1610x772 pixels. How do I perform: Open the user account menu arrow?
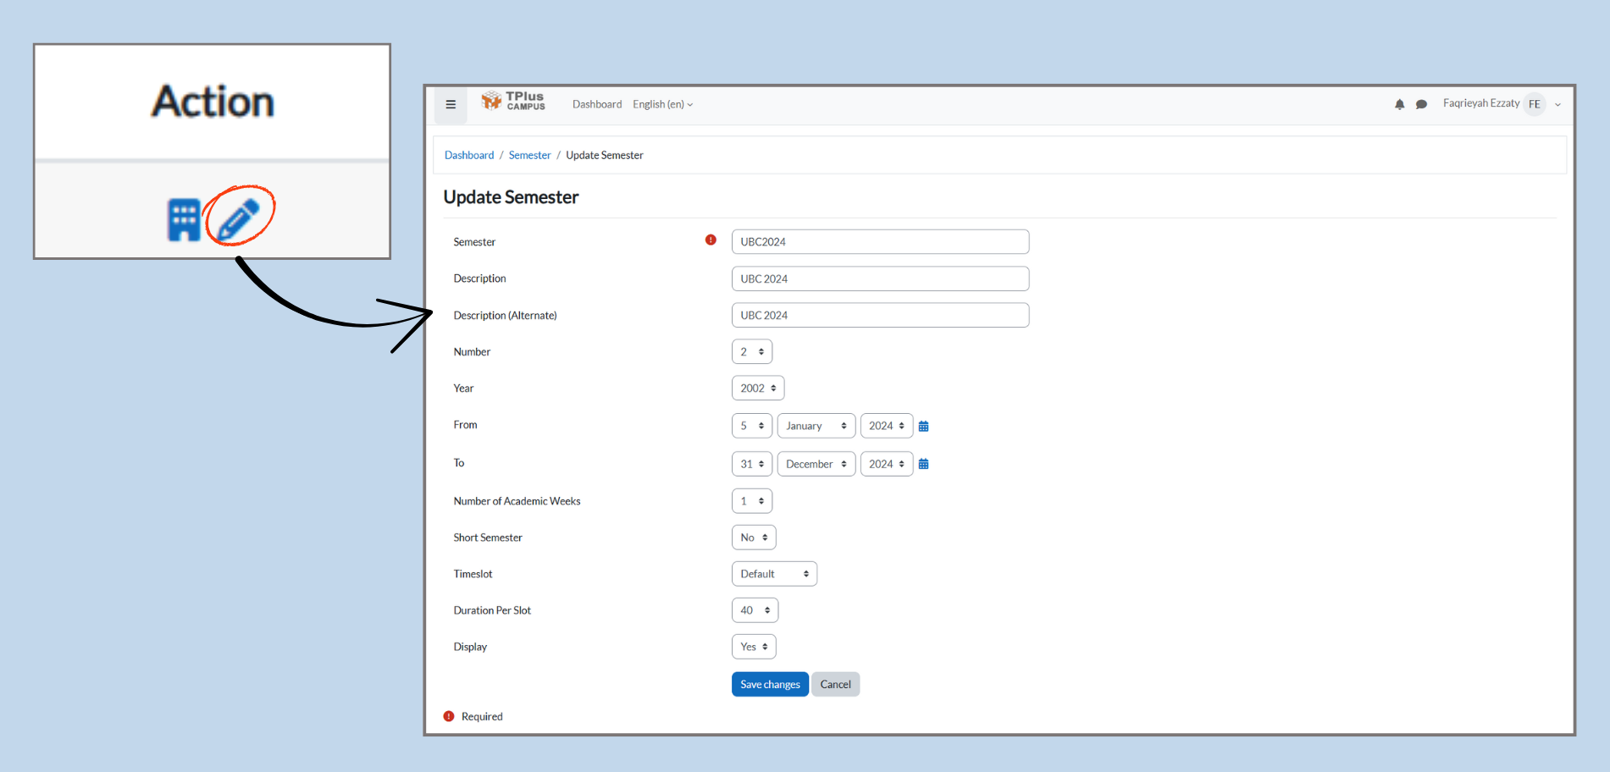(1557, 105)
